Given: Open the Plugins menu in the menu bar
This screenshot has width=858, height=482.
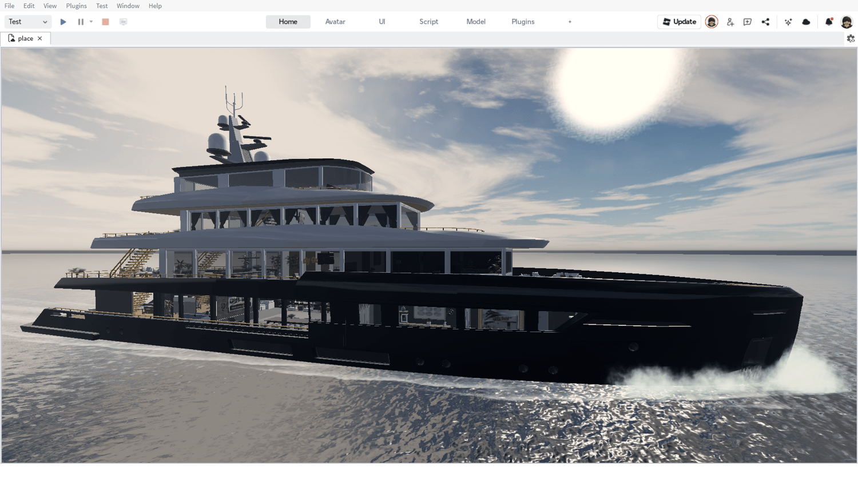Looking at the screenshot, I should 77,6.
